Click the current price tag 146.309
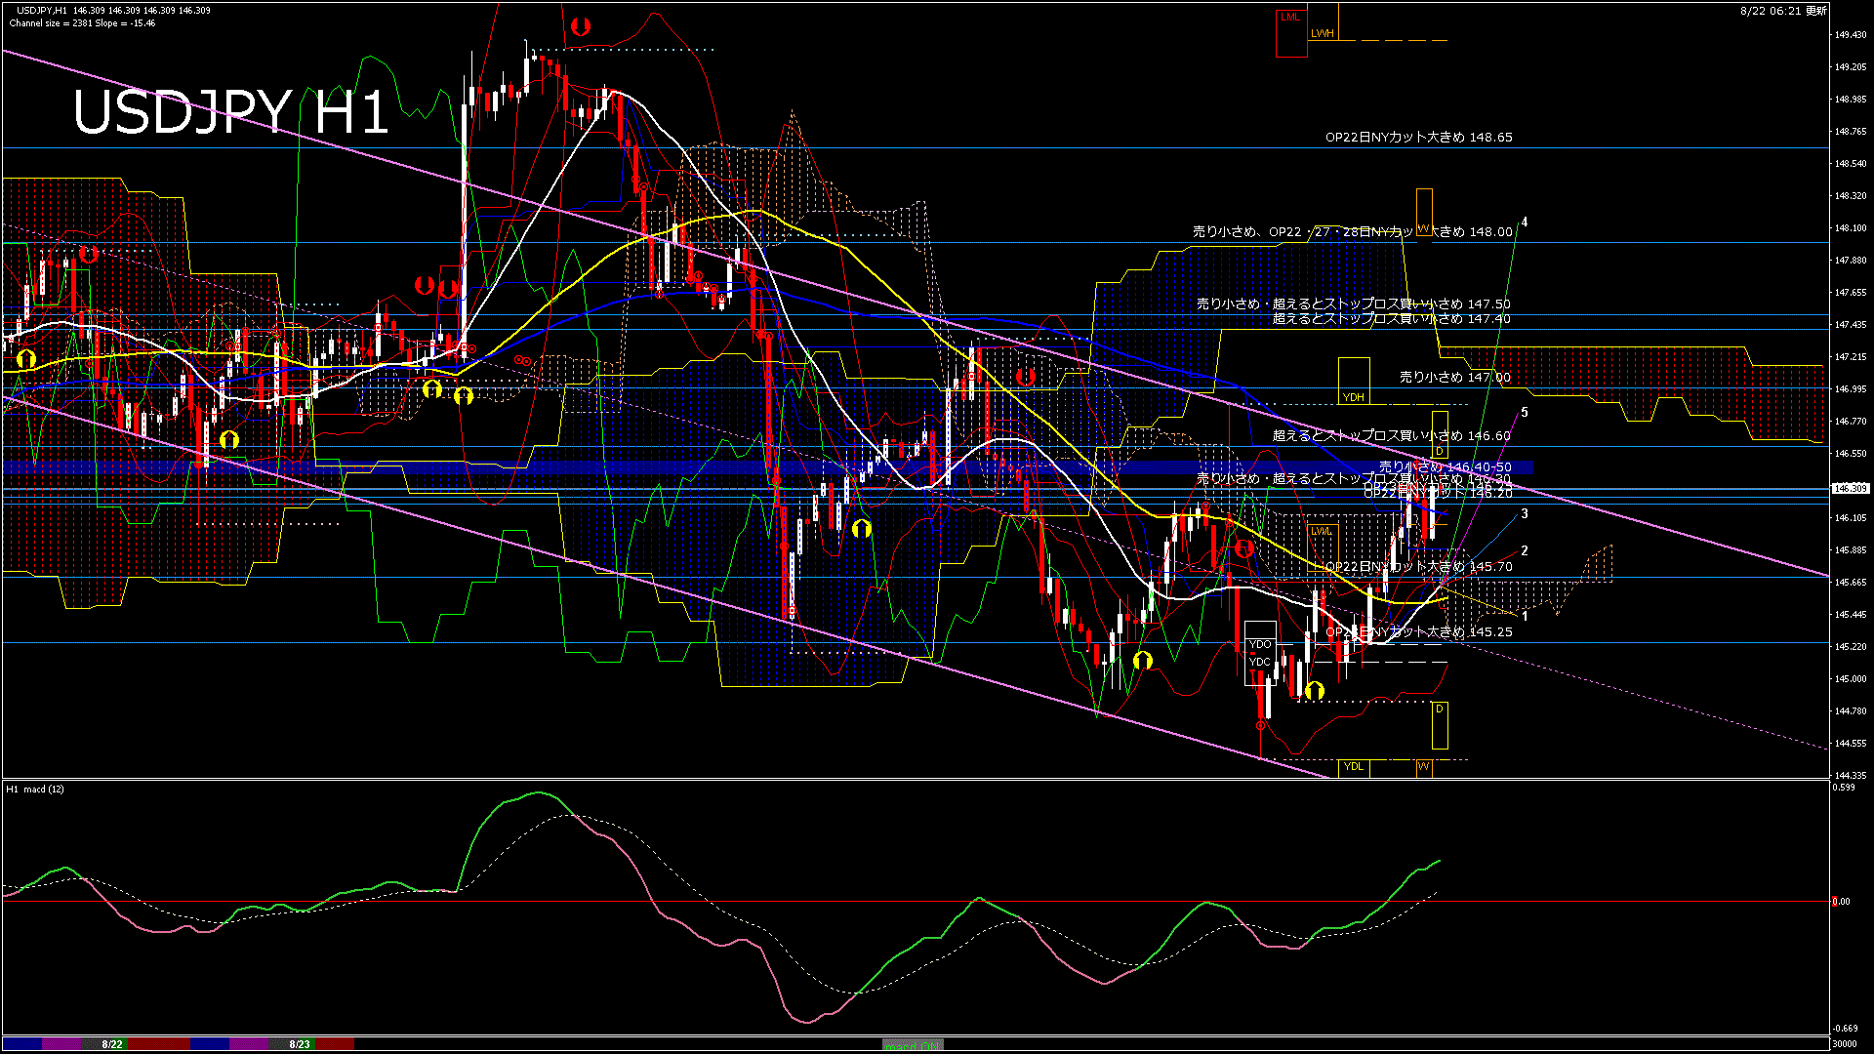The image size is (1874, 1054). click(x=1851, y=488)
